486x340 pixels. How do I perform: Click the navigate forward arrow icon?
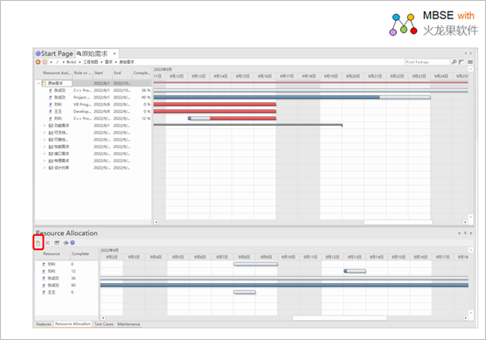(x=45, y=62)
